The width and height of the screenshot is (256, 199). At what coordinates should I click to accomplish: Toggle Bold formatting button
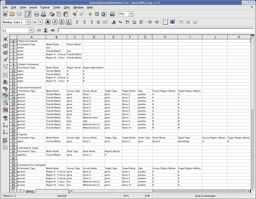click(48, 22)
